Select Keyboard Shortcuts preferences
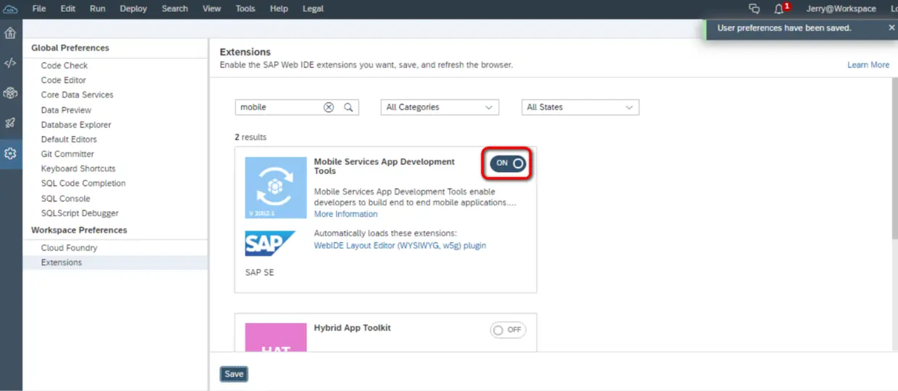Viewport: 898px width, 391px height. point(78,168)
